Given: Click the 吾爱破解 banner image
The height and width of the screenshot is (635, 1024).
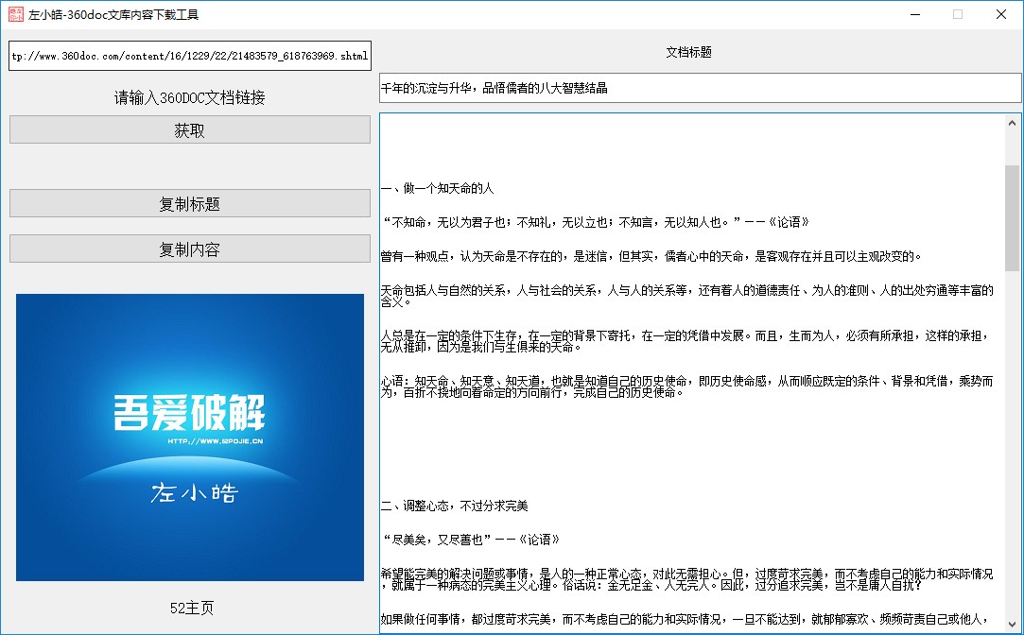Looking at the screenshot, I should click(190, 438).
